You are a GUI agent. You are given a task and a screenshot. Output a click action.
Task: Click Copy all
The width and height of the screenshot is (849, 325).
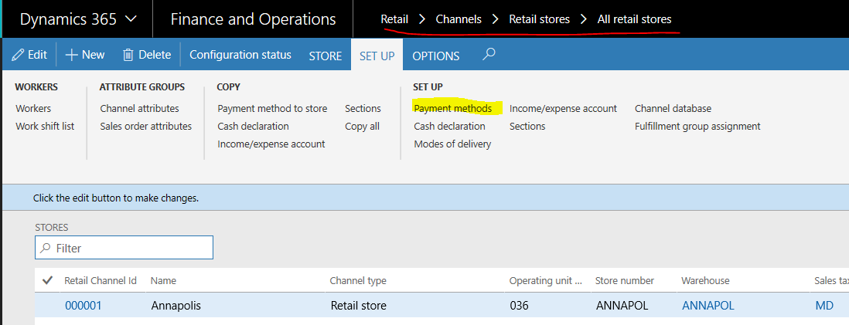362,126
